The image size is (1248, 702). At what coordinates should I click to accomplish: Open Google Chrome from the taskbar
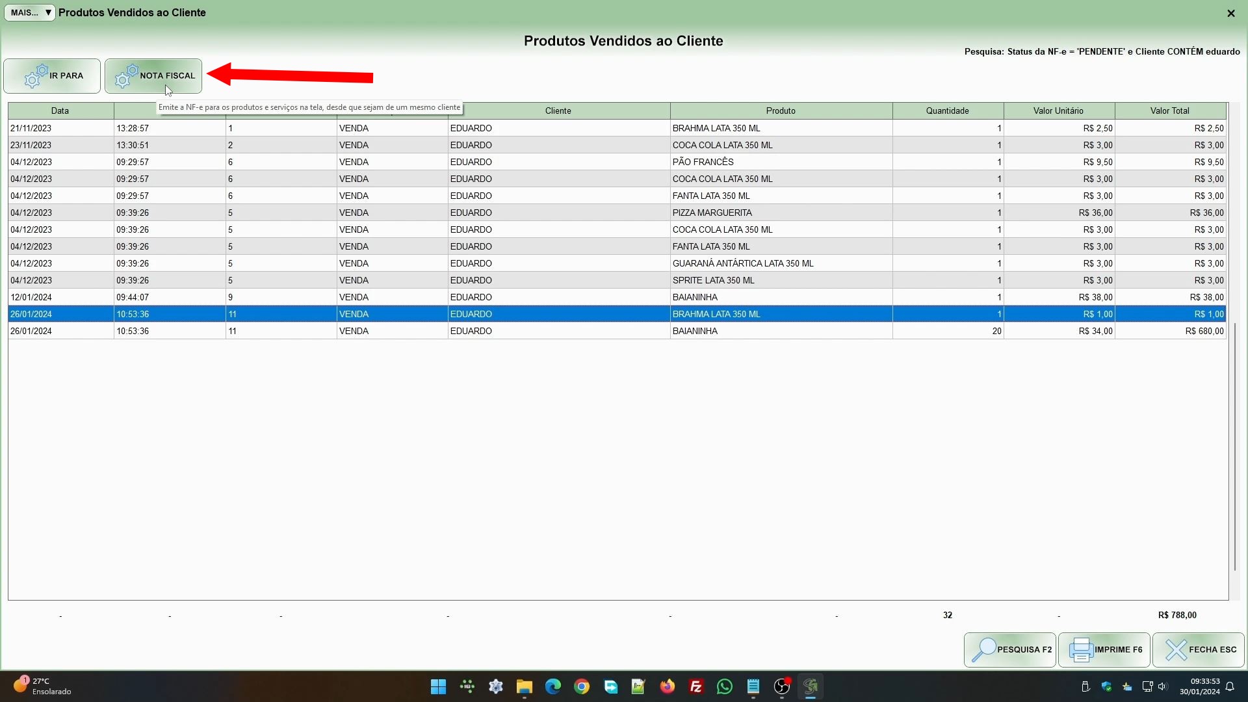(581, 686)
